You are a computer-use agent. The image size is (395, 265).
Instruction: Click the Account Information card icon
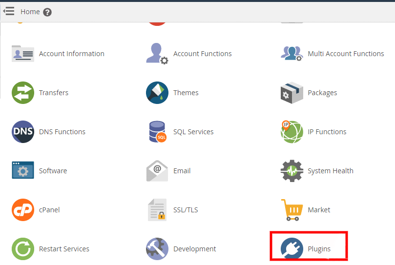tap(23, 54)
